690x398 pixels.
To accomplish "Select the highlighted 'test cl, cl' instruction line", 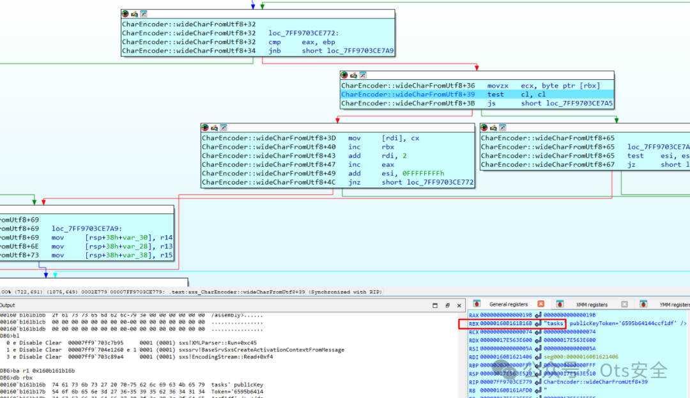I will 477,94.
